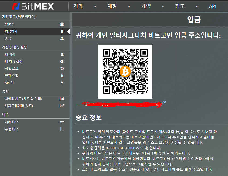Click the bitcoin icon beside 연계 현황

click(x=62, y=76)
